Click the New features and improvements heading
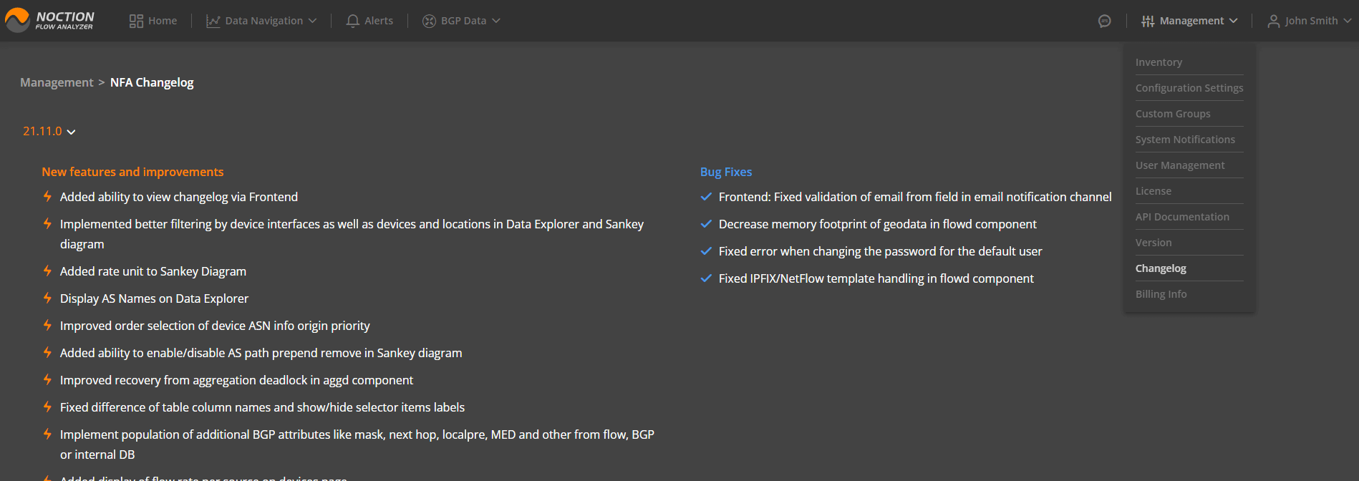 click(x=132, y=172)
